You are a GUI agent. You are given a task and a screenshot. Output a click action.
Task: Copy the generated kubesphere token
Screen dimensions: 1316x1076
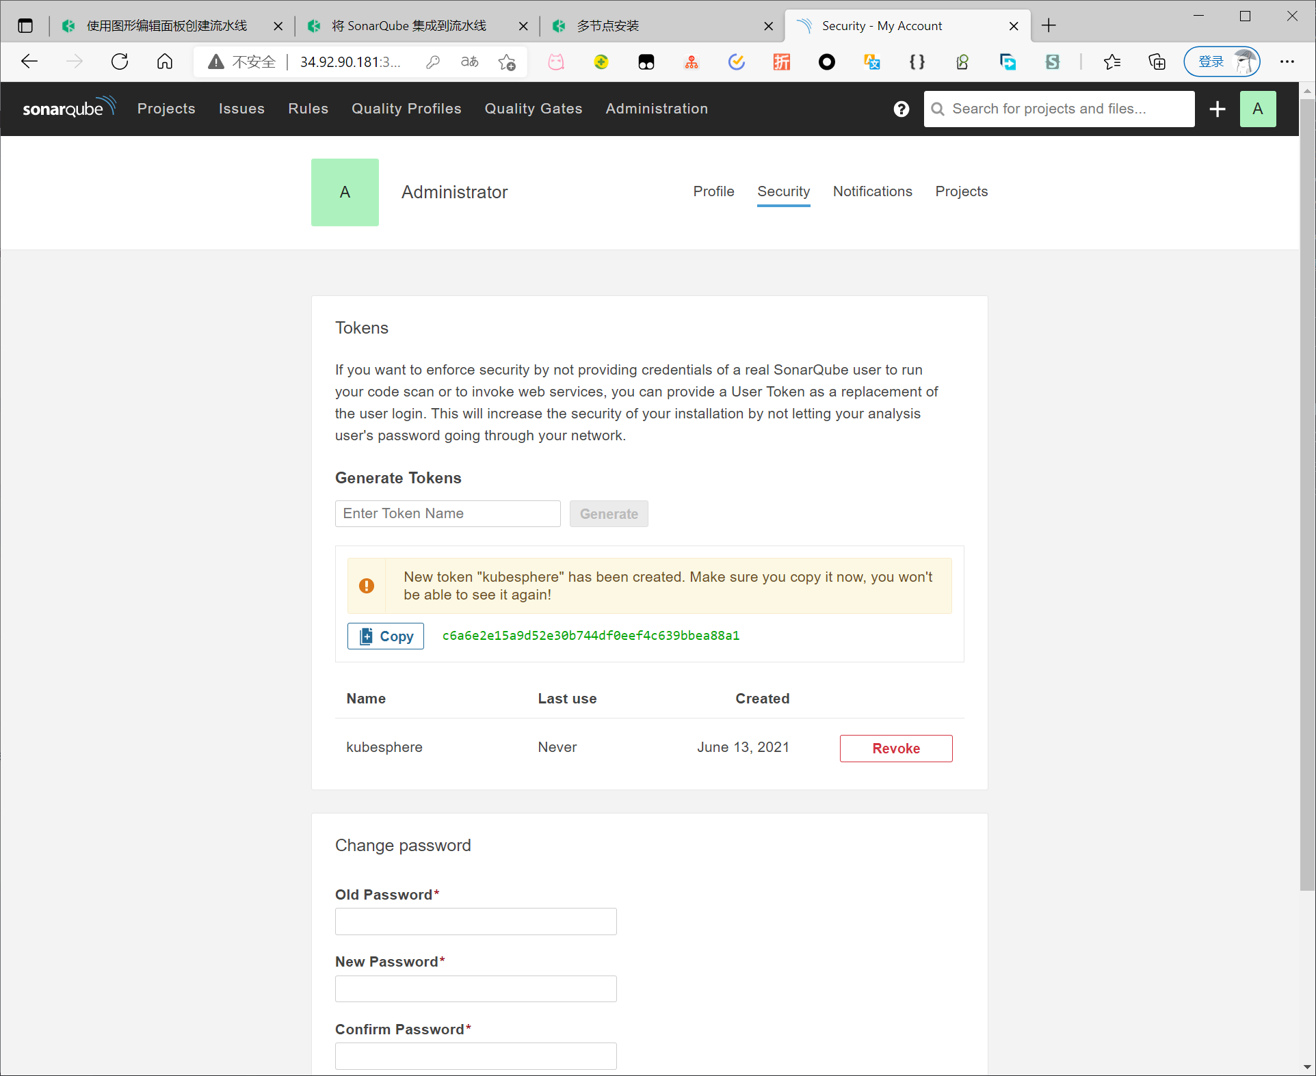386,636
